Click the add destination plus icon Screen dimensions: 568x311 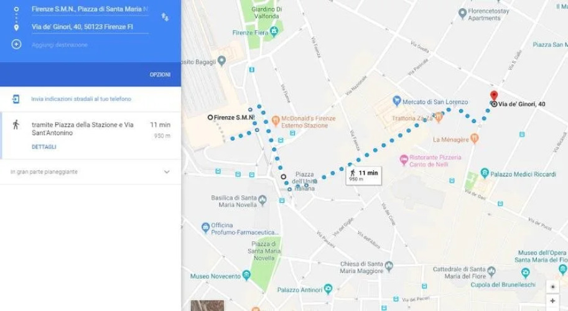coord(16,44)
